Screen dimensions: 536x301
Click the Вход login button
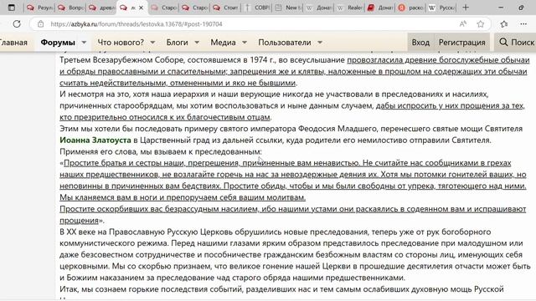coord(420,43)
